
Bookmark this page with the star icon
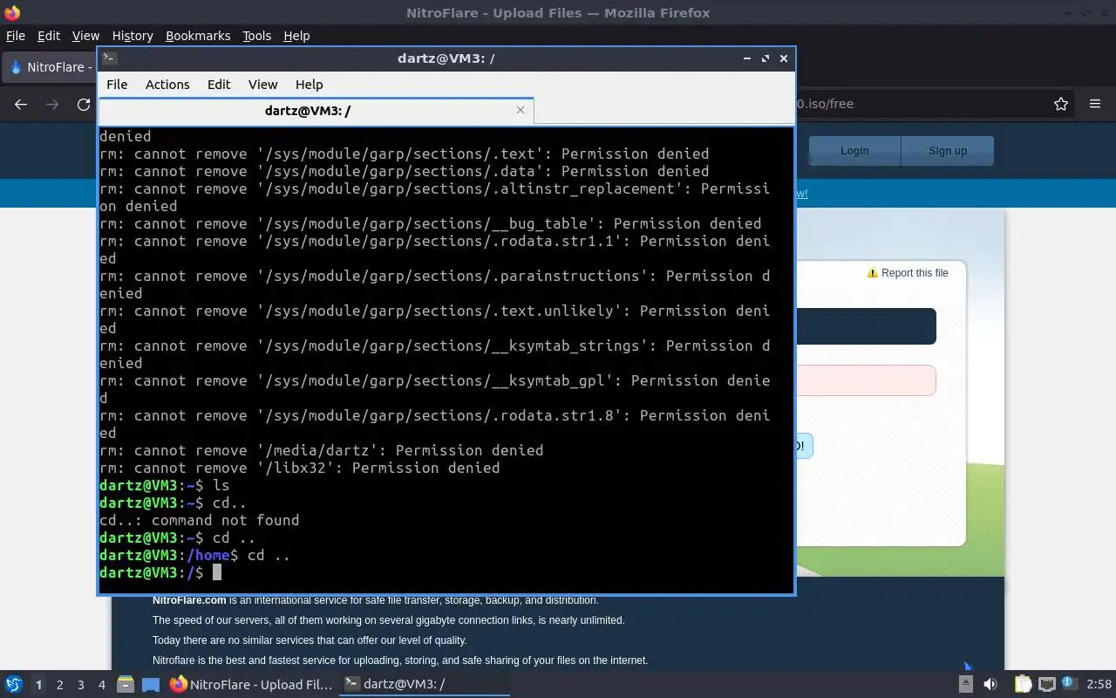click(x=1061, y=104)
